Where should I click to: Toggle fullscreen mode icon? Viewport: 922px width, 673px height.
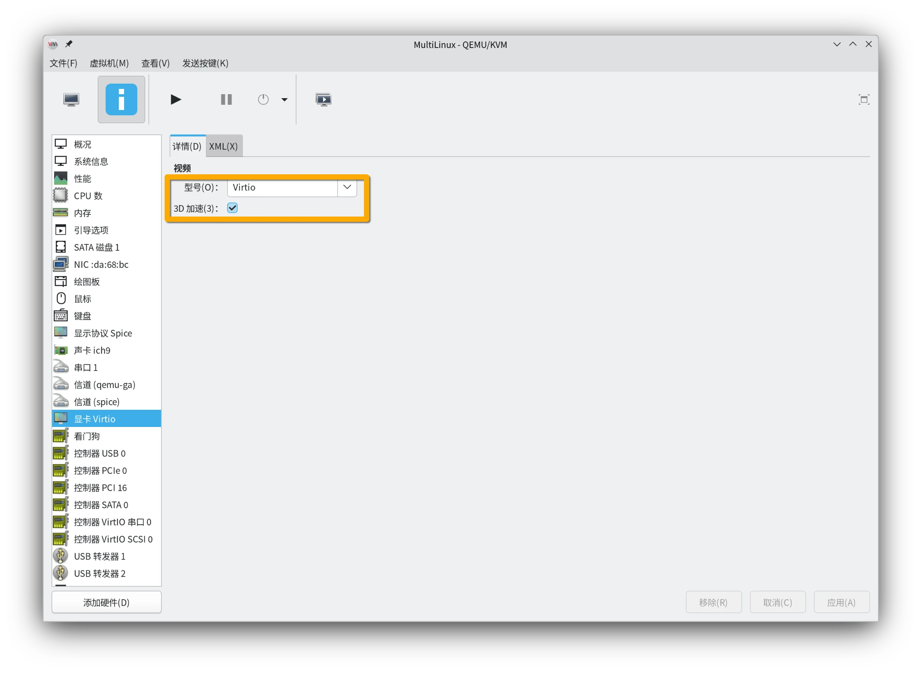tap(864, 99)
